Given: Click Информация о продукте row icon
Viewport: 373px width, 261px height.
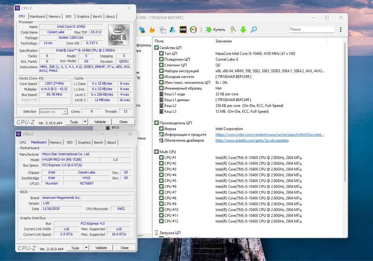Looking at the screenshot, I should (x=161, y=135).
